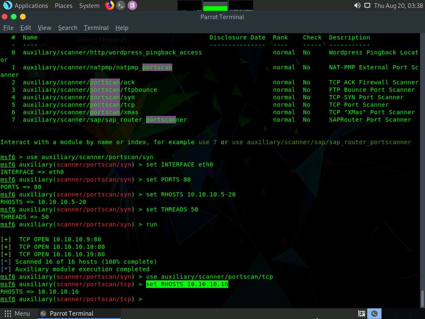Click the 'Description' column header

349,37
